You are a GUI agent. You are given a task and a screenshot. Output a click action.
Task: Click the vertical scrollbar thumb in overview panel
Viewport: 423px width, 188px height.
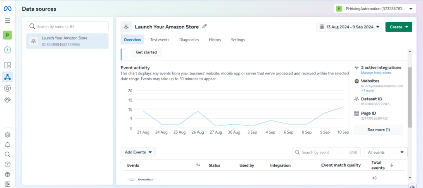pos(410,97)
